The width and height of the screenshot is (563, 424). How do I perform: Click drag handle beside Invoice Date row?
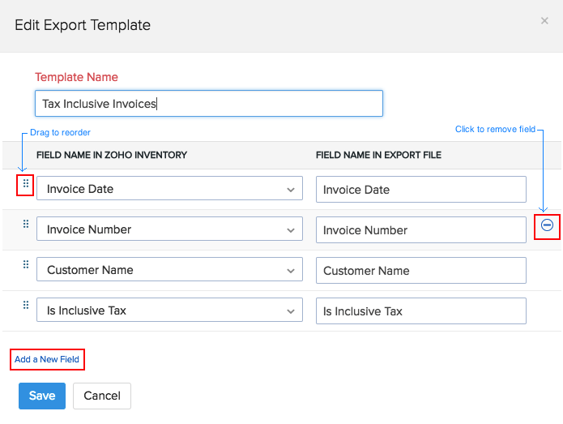(25, 184)
